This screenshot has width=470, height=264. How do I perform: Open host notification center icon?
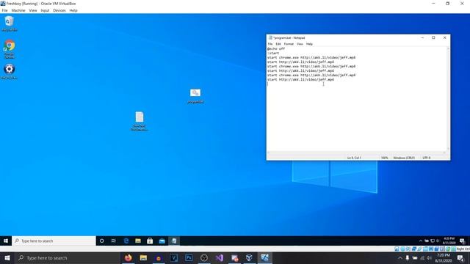(x=460, y=257)
